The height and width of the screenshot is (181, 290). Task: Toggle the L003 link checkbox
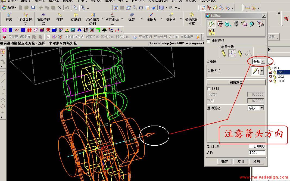(x=270, y=81)
